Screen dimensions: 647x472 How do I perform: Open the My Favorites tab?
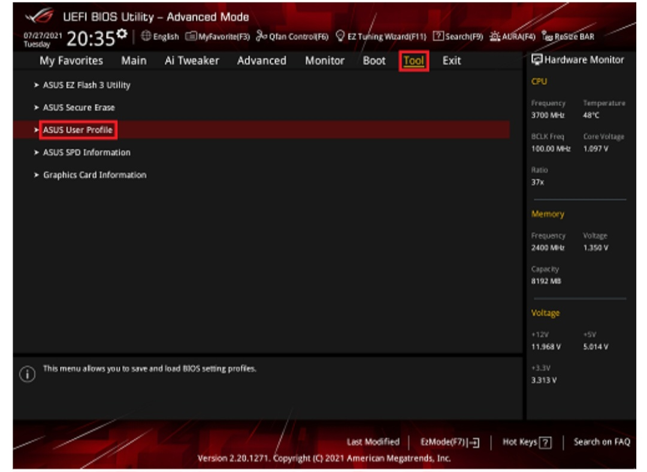click(x=71, y=60)
